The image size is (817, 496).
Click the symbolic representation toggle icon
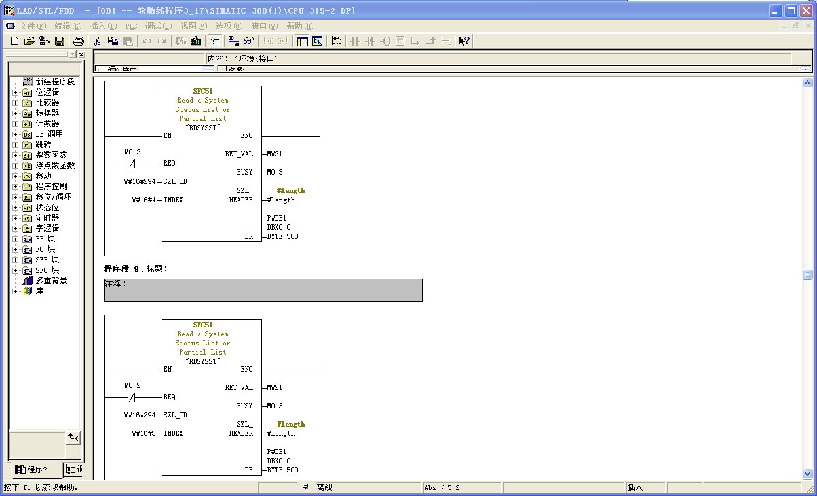tap(214, 41)
